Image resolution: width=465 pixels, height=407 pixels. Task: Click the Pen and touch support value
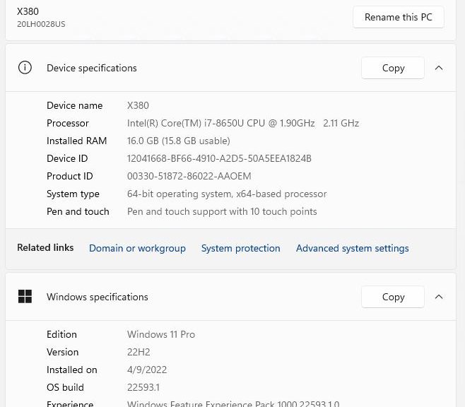tap(222, 212)
